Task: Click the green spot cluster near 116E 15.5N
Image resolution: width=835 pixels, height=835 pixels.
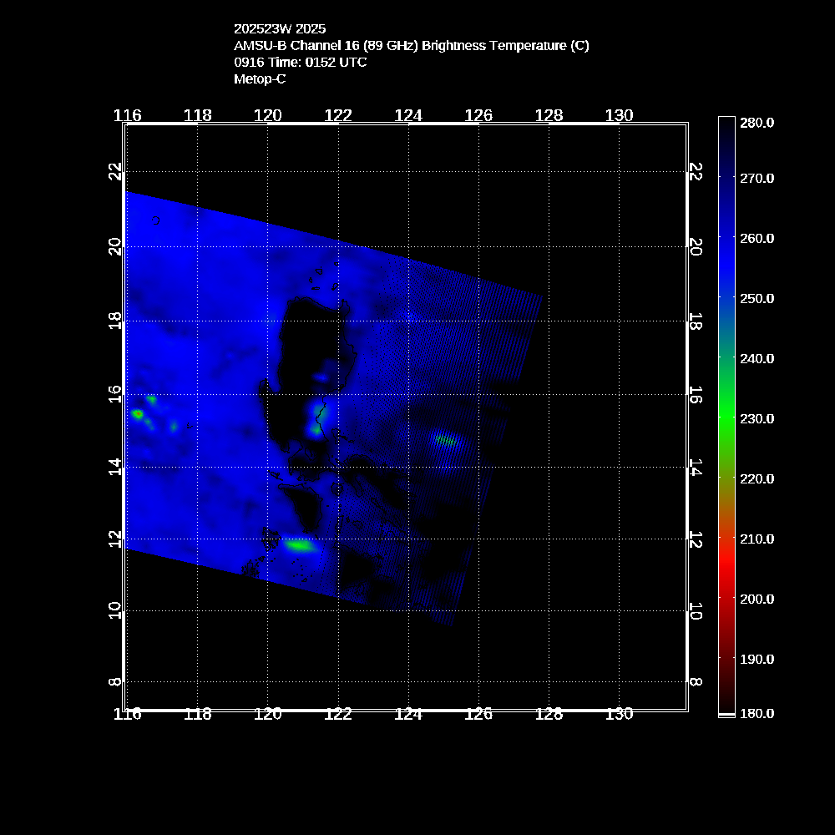Action: [x=138, y=413]
